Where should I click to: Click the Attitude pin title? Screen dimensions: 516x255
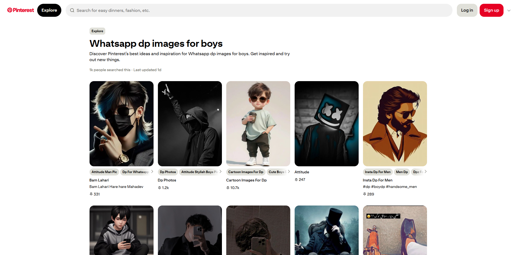[302, 172]
